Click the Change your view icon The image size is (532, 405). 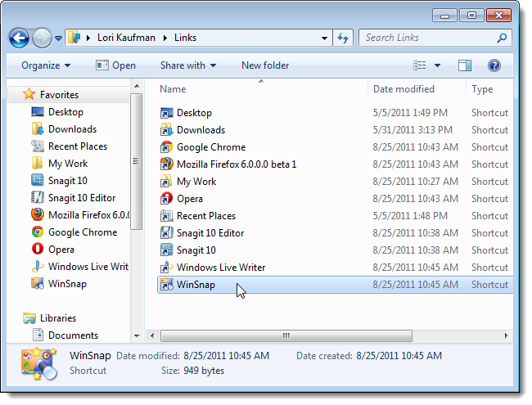(419, 65)
